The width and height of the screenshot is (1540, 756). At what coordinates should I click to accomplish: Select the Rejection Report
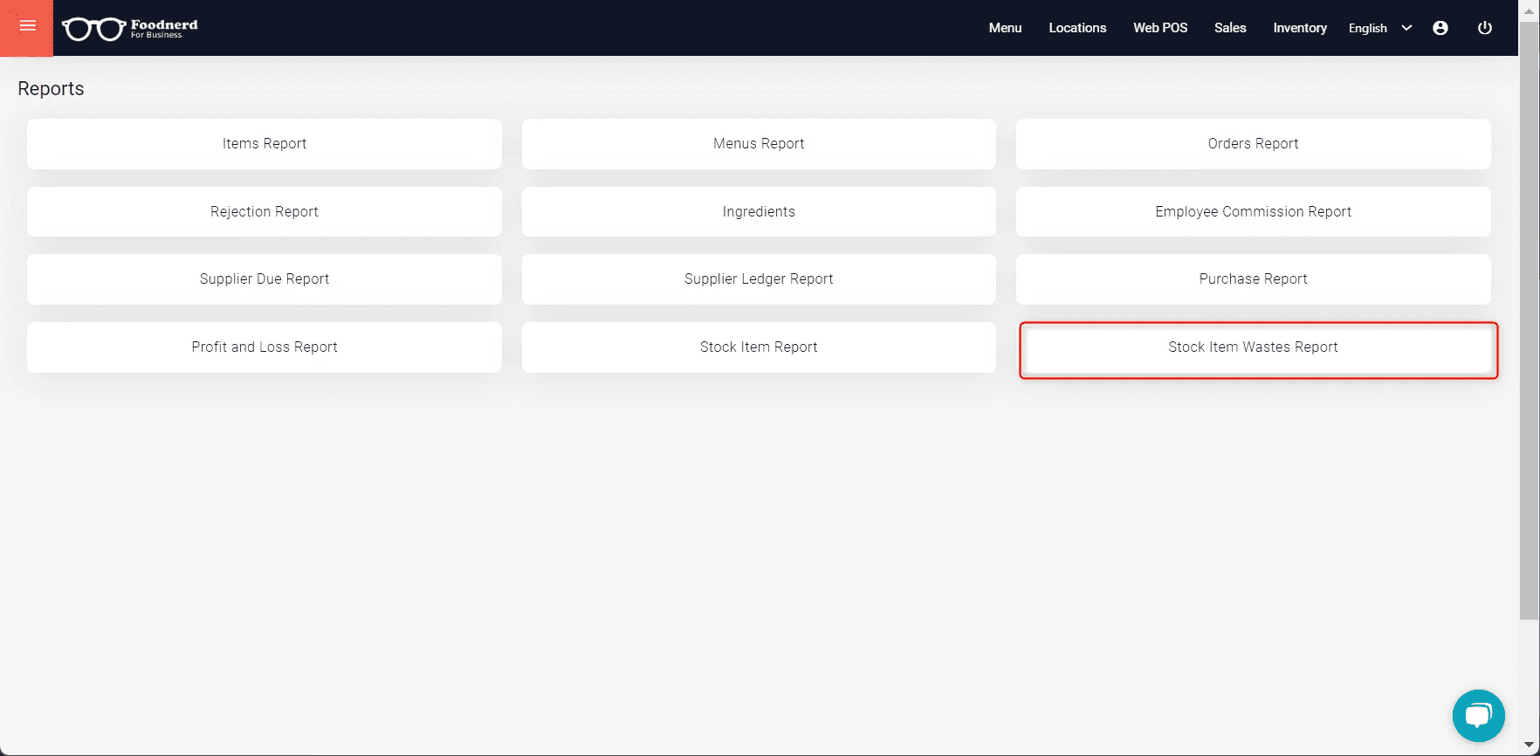pyautogui.click(x=265, y=211)
